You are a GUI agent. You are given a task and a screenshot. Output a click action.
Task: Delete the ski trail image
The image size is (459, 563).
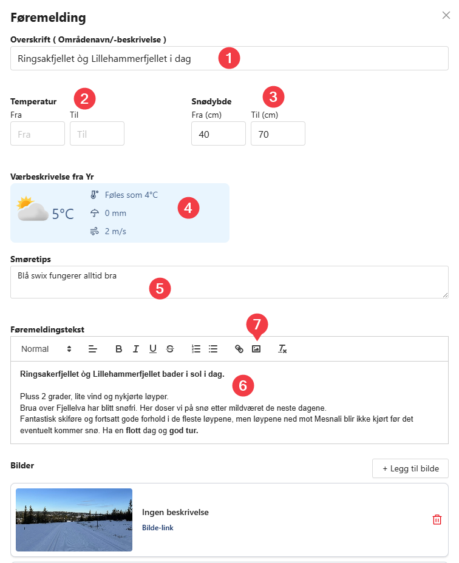[437, 519]
